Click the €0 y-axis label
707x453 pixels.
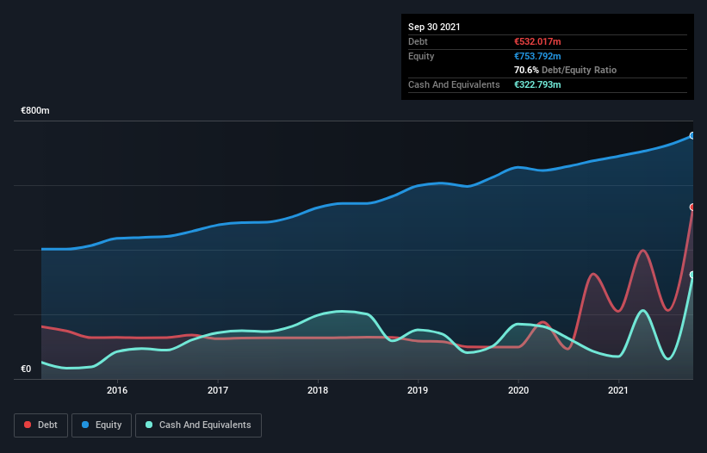point(26,369)
